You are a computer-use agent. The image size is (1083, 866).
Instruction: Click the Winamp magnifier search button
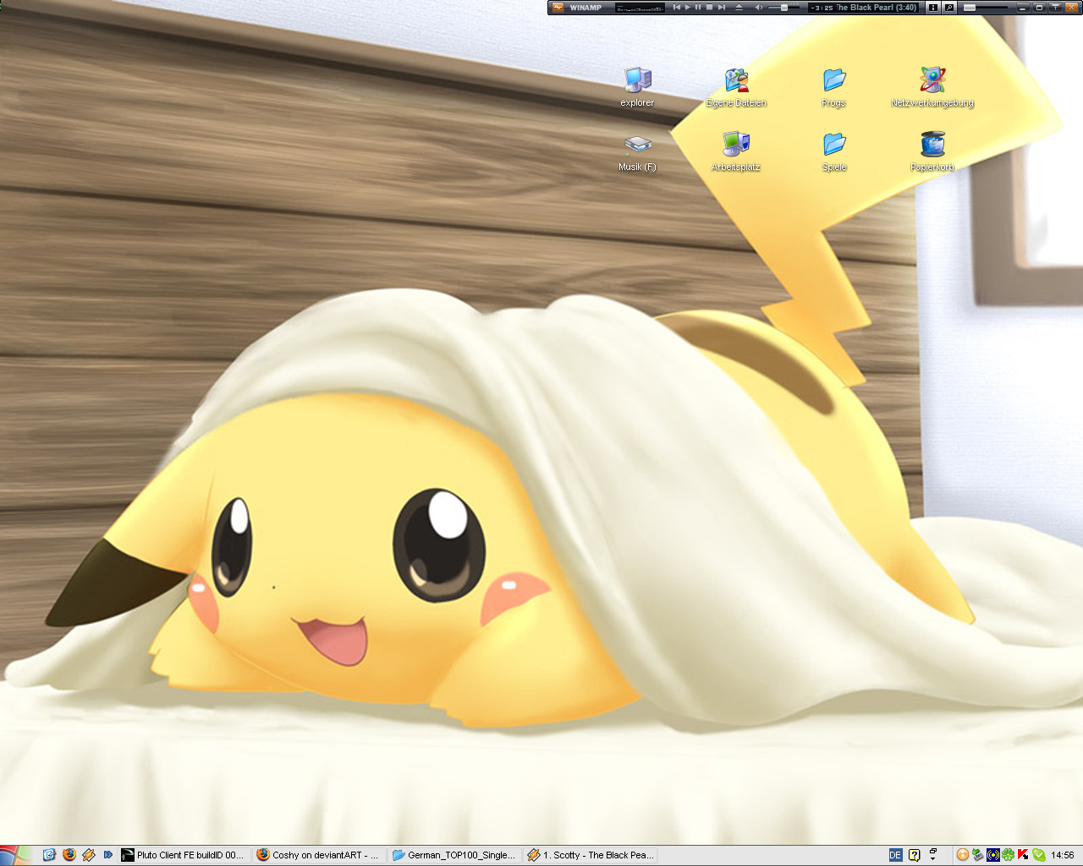pos(949,8)
